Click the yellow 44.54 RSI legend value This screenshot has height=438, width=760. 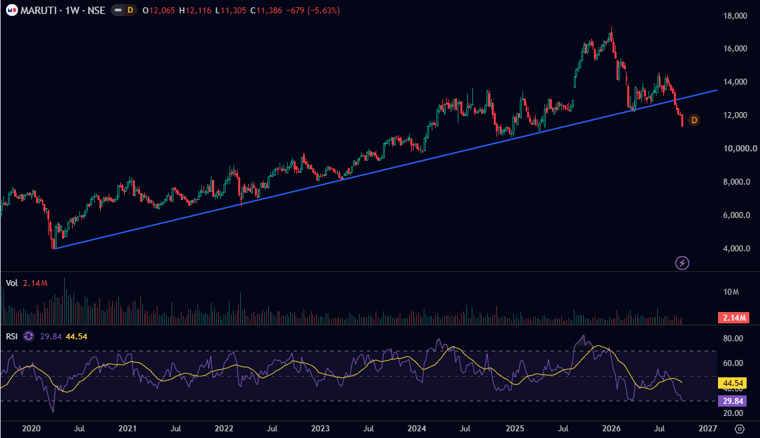(76, 336)
